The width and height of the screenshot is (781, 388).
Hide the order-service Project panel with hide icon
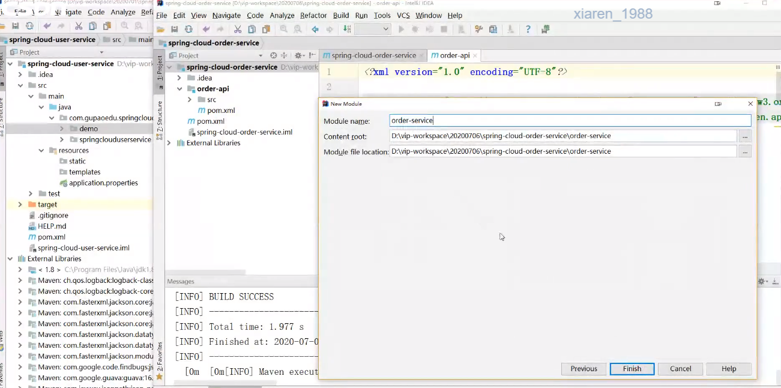311,55
